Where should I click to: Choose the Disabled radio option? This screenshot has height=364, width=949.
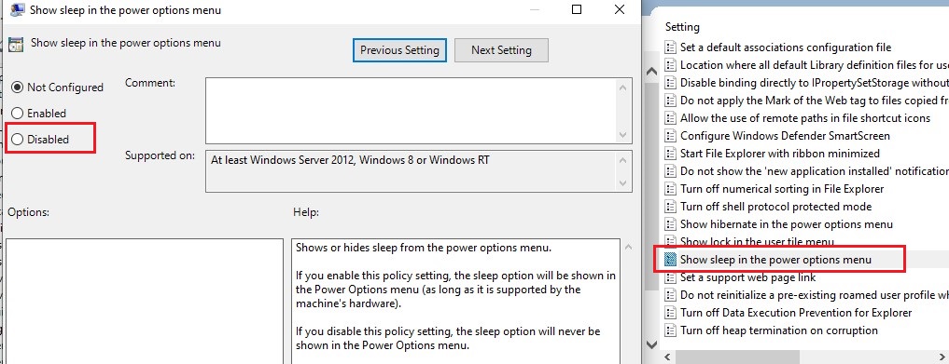click(18, 140)
